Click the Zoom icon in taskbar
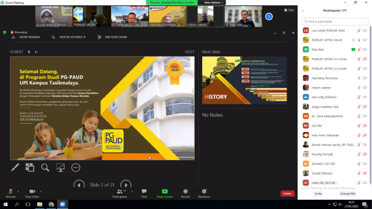 [x=62, y=204]
